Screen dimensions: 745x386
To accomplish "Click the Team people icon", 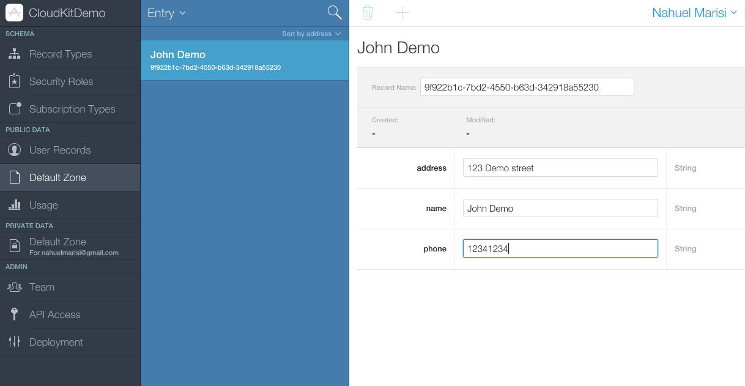I will (x=15, y=287).
